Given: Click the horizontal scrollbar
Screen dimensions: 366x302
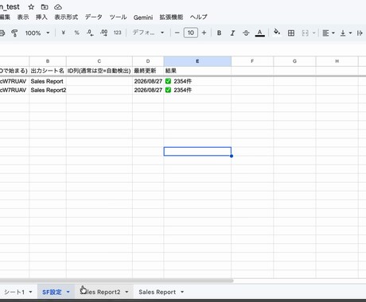Looking at the screenshot, I should click(116, 281).
